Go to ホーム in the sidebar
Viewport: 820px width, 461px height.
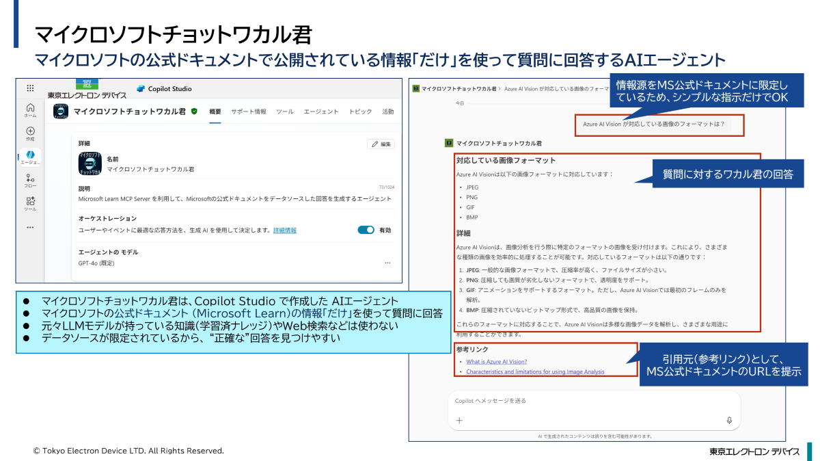pos(30,110)
